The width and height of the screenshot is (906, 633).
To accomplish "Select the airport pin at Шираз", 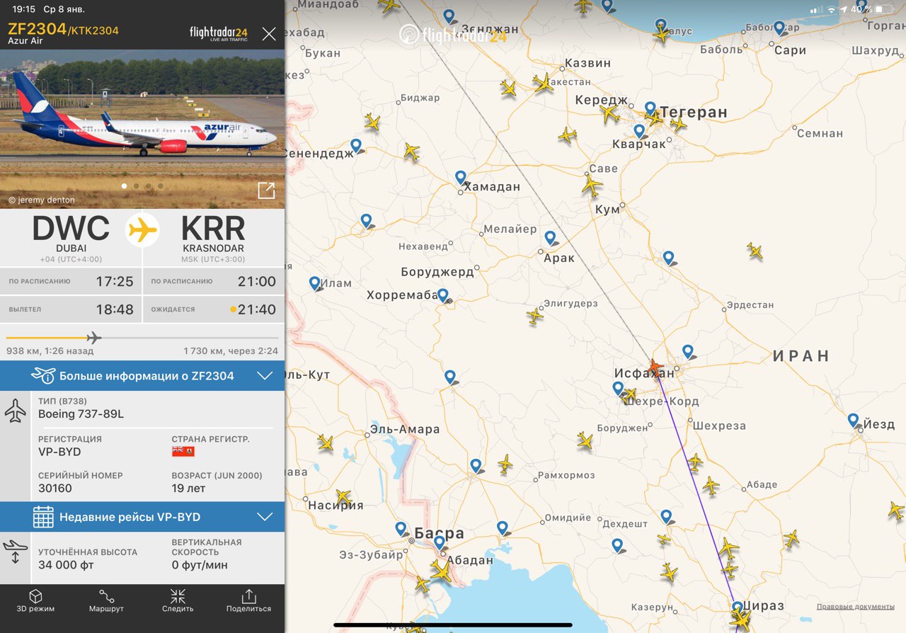I will coord(737,608).
